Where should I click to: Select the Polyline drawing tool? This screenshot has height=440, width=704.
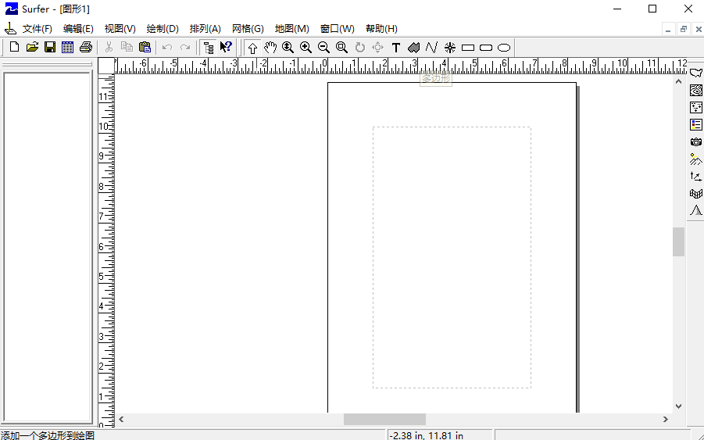coord(431,48)
